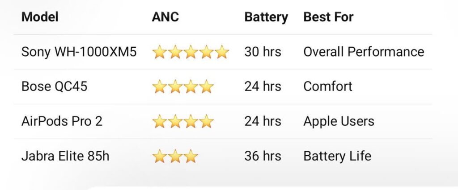Click AirPods Pro 2's 24 hrs battery value

point(263,121)
